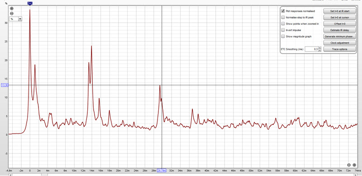Zoom out horizontal axis with bottom-right minus icon
This screenshot has height=176, width=362.
click(349, 165)
